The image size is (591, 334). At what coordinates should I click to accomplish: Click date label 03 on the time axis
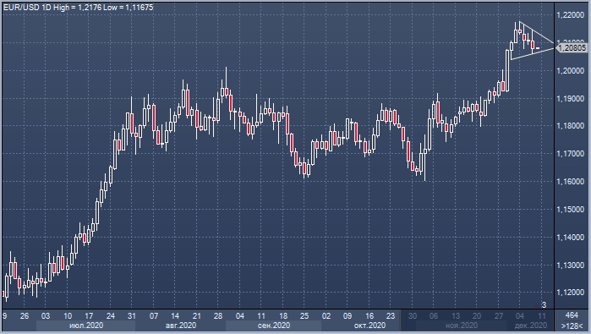click(x=46, y=316)
